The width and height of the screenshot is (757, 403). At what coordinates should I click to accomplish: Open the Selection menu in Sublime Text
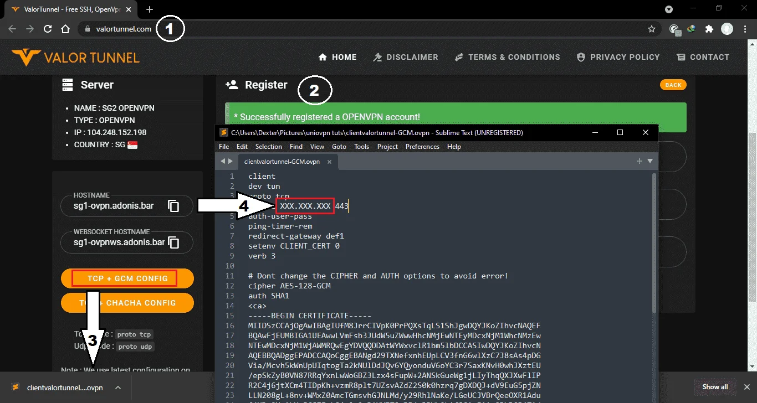(x=269, y=147)
